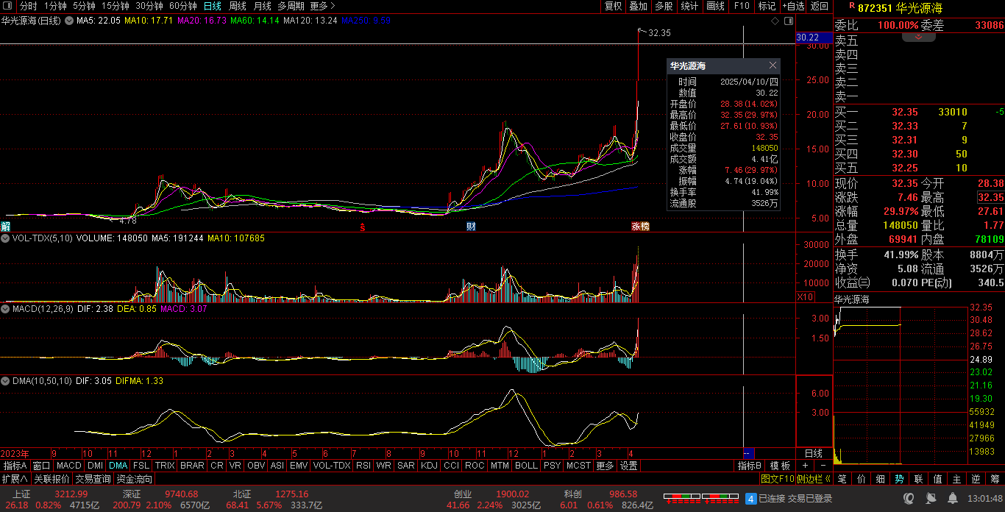Image resolution: width=1005 pixels, height=512 pixels.
Task: Open indicator 设置 settings
Action: tap(628, 466)
